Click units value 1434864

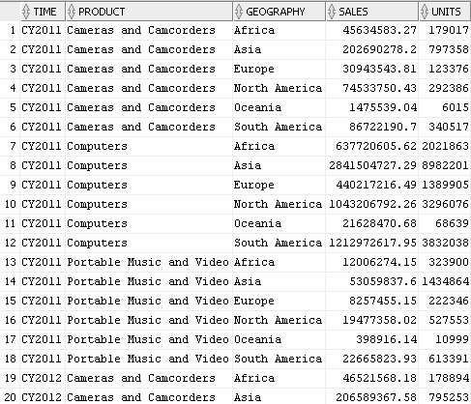tap(445, 281)
